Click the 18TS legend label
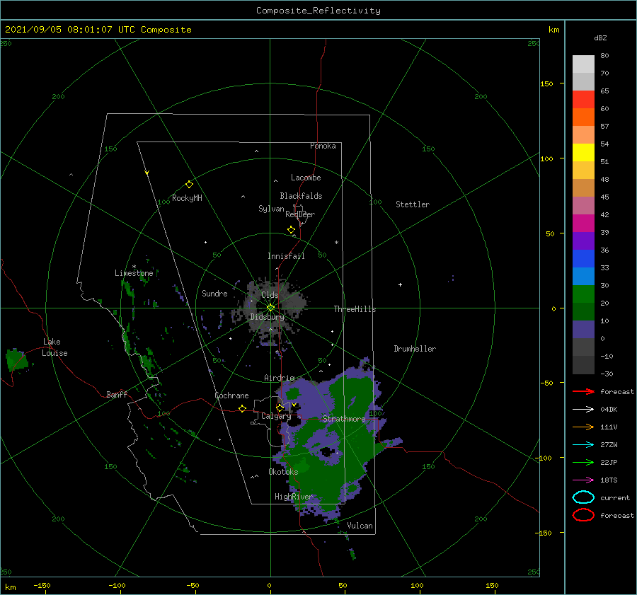The image size is (637, 595). (x=609, y=480)
